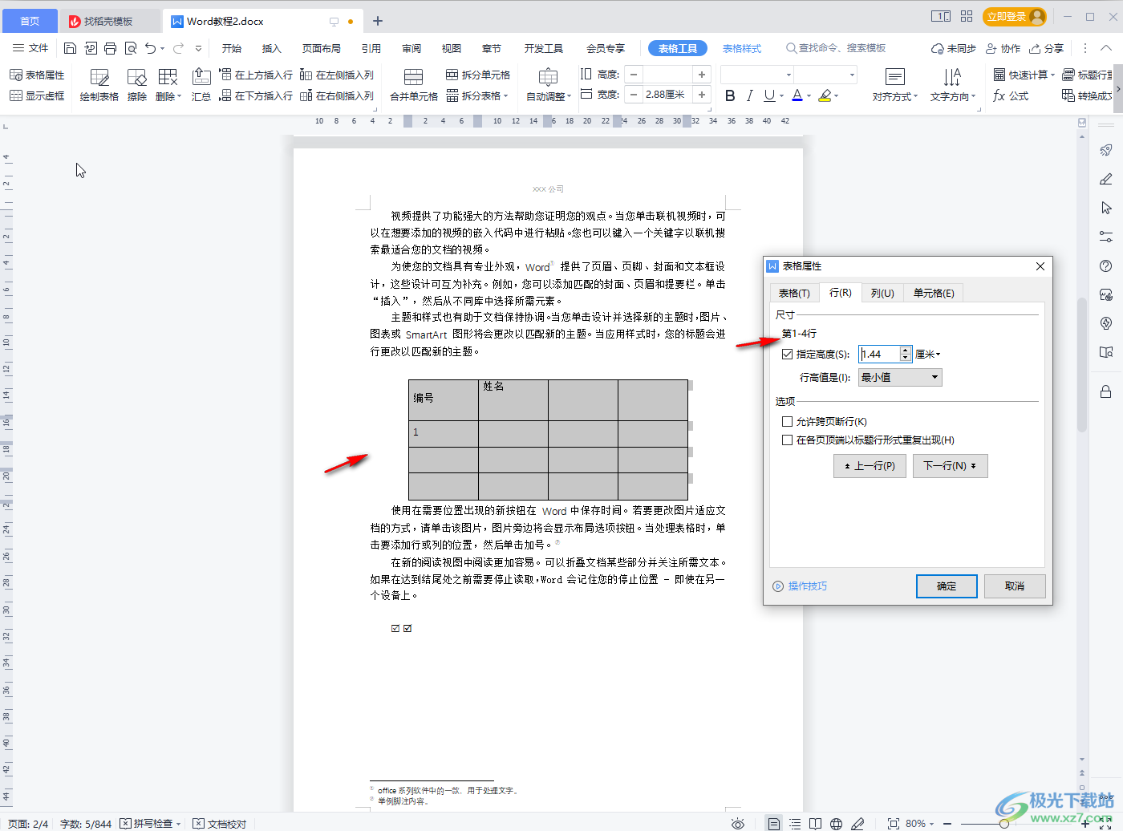Switch to 页面布局 ribbon tab
This screenshot has width=1123, height=831.
[322, 48]
